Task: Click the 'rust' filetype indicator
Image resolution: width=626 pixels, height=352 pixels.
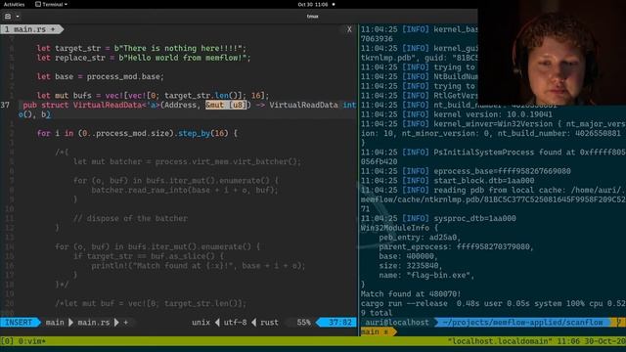Action: click(270, 322)
